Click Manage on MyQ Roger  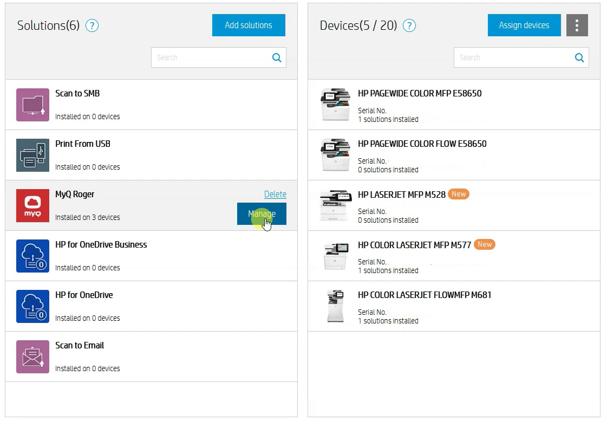[262, 213]
